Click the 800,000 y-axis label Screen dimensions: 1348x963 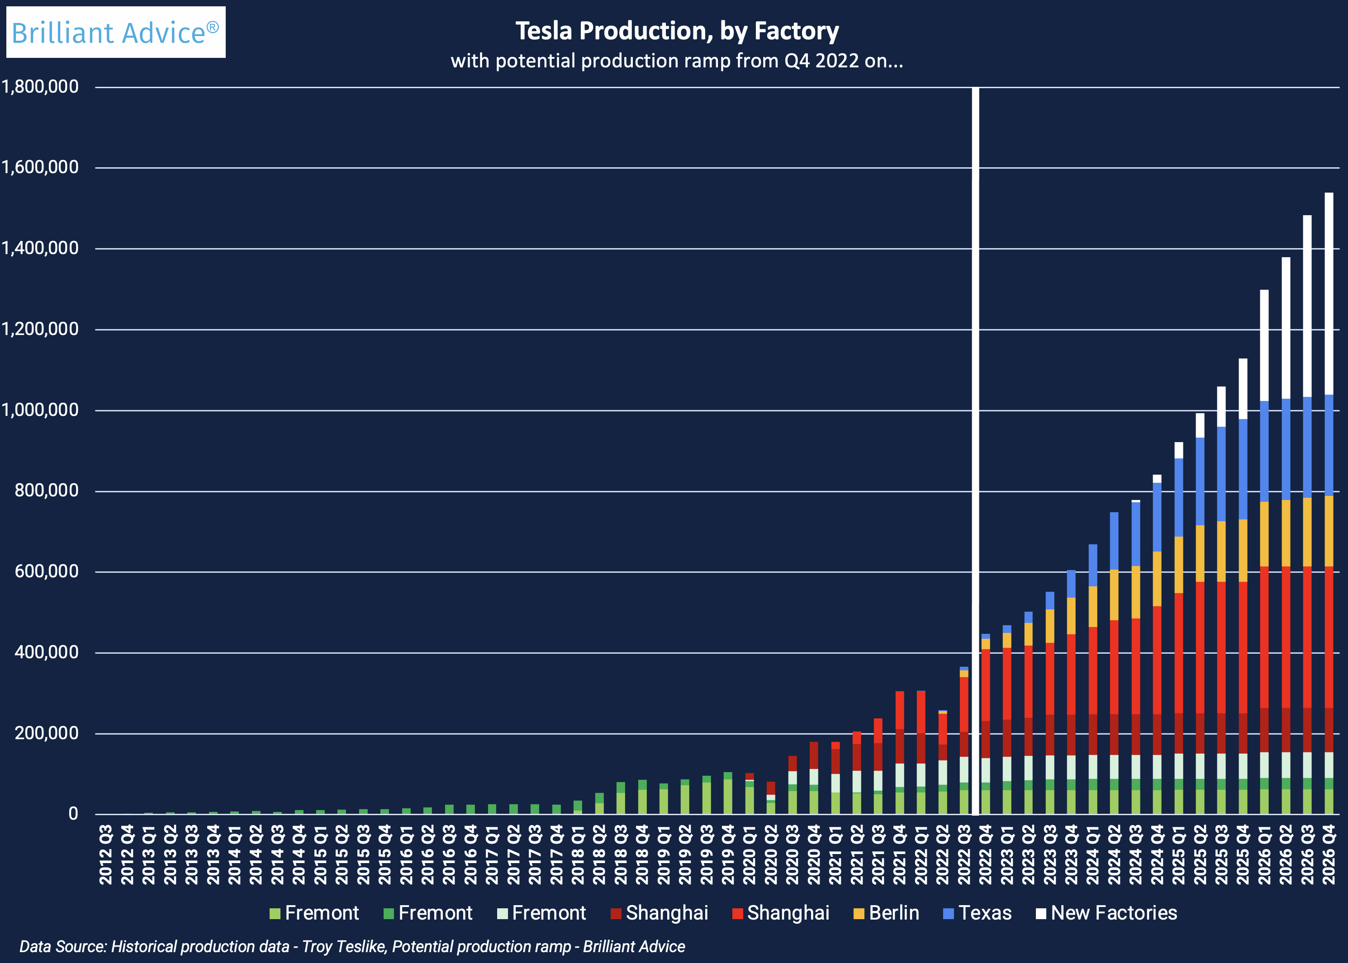coord(46,491)
